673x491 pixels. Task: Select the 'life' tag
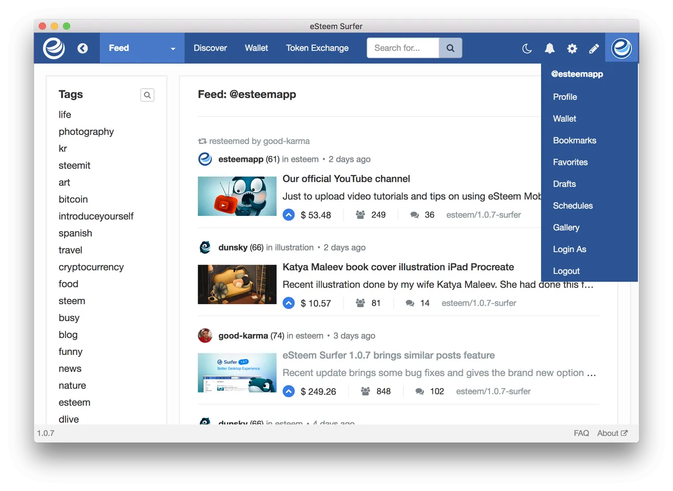point(65,114)
